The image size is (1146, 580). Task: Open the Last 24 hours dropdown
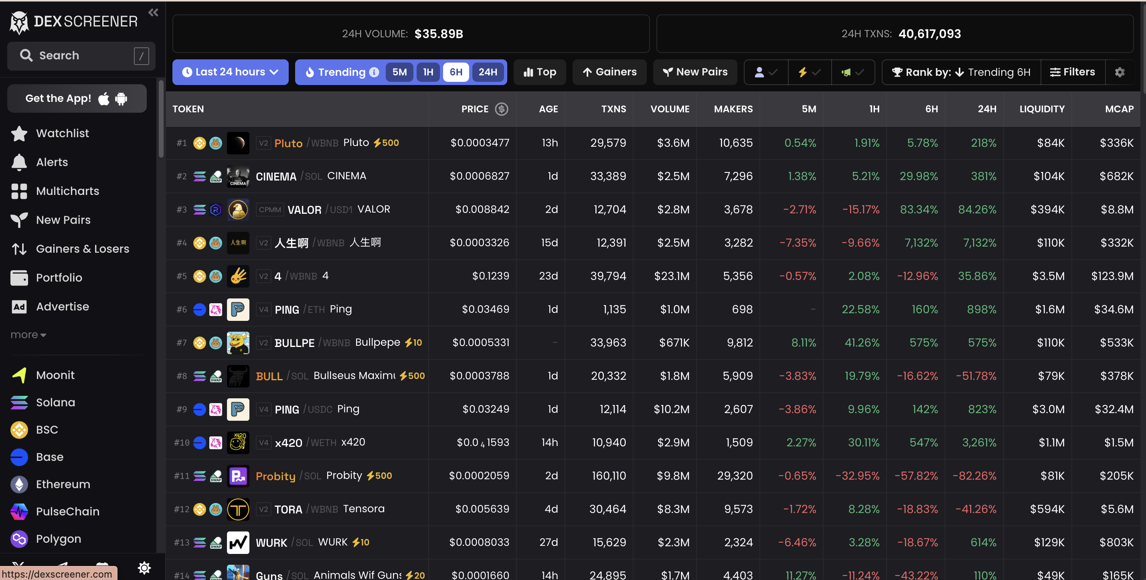click(x=230, y=72)
